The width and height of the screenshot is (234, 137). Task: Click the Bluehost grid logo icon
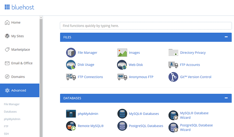(7, 7)
